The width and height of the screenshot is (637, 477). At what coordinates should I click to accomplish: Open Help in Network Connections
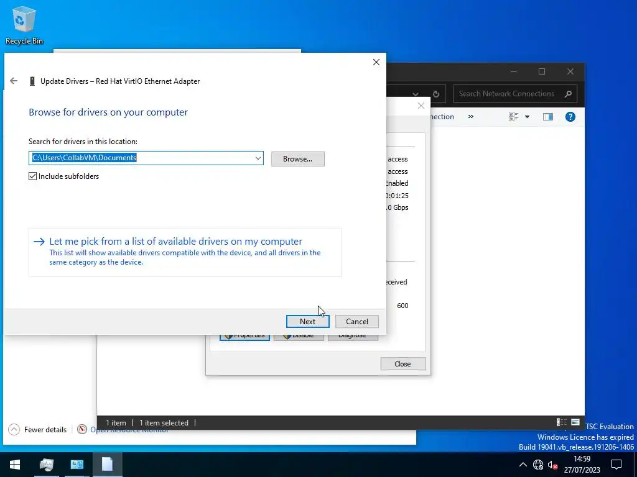[x=570, y=117]
